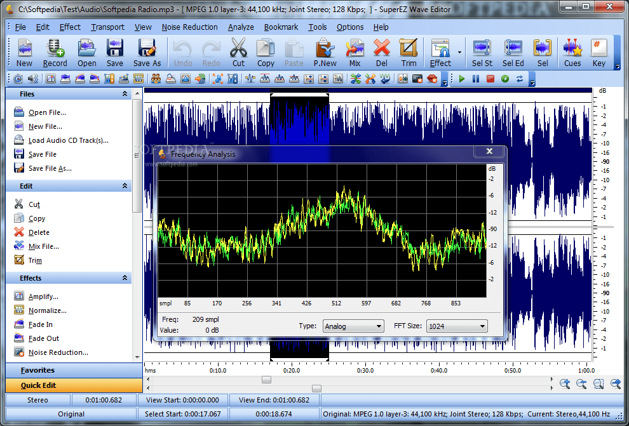The image size is (629, 426).
Task: Open the Noise Reduction menu
Action: tap(189, 27)
